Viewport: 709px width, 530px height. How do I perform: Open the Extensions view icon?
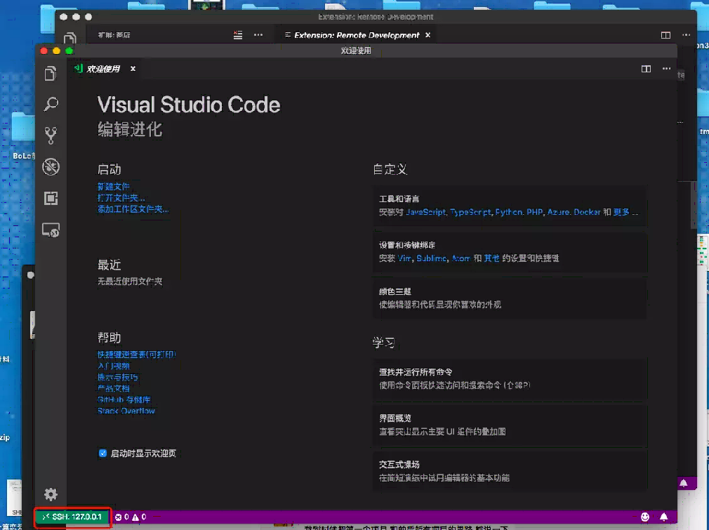[51, 199]
